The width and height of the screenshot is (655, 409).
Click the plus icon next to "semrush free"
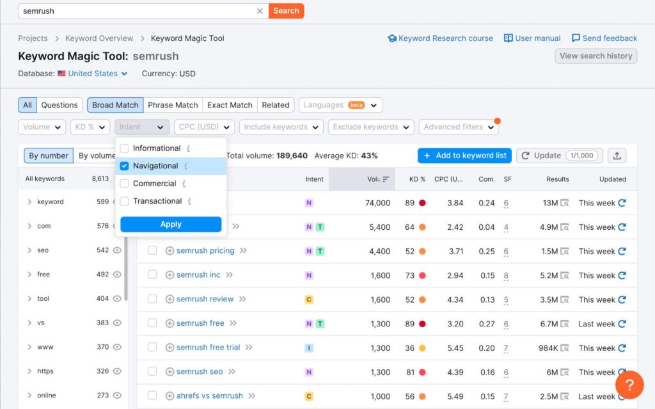[170, 323]
